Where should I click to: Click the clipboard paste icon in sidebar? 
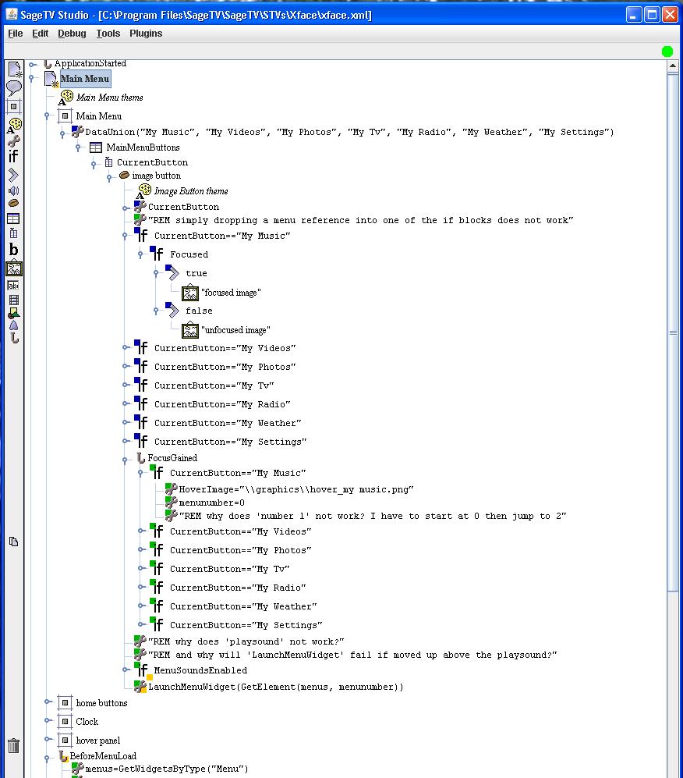[13, 542]
